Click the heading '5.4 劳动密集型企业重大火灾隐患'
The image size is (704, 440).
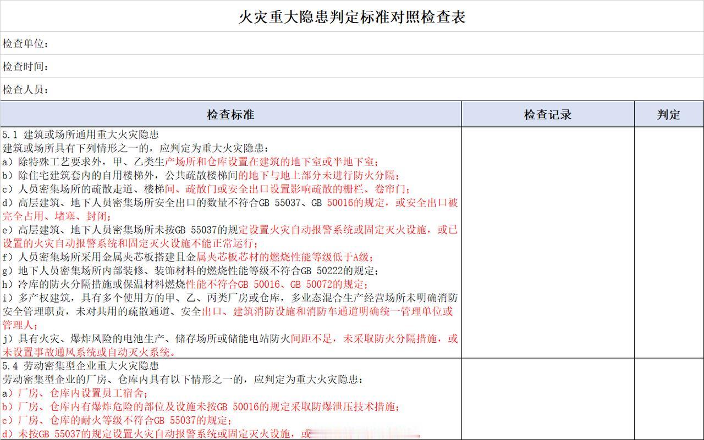coord(81,366)
